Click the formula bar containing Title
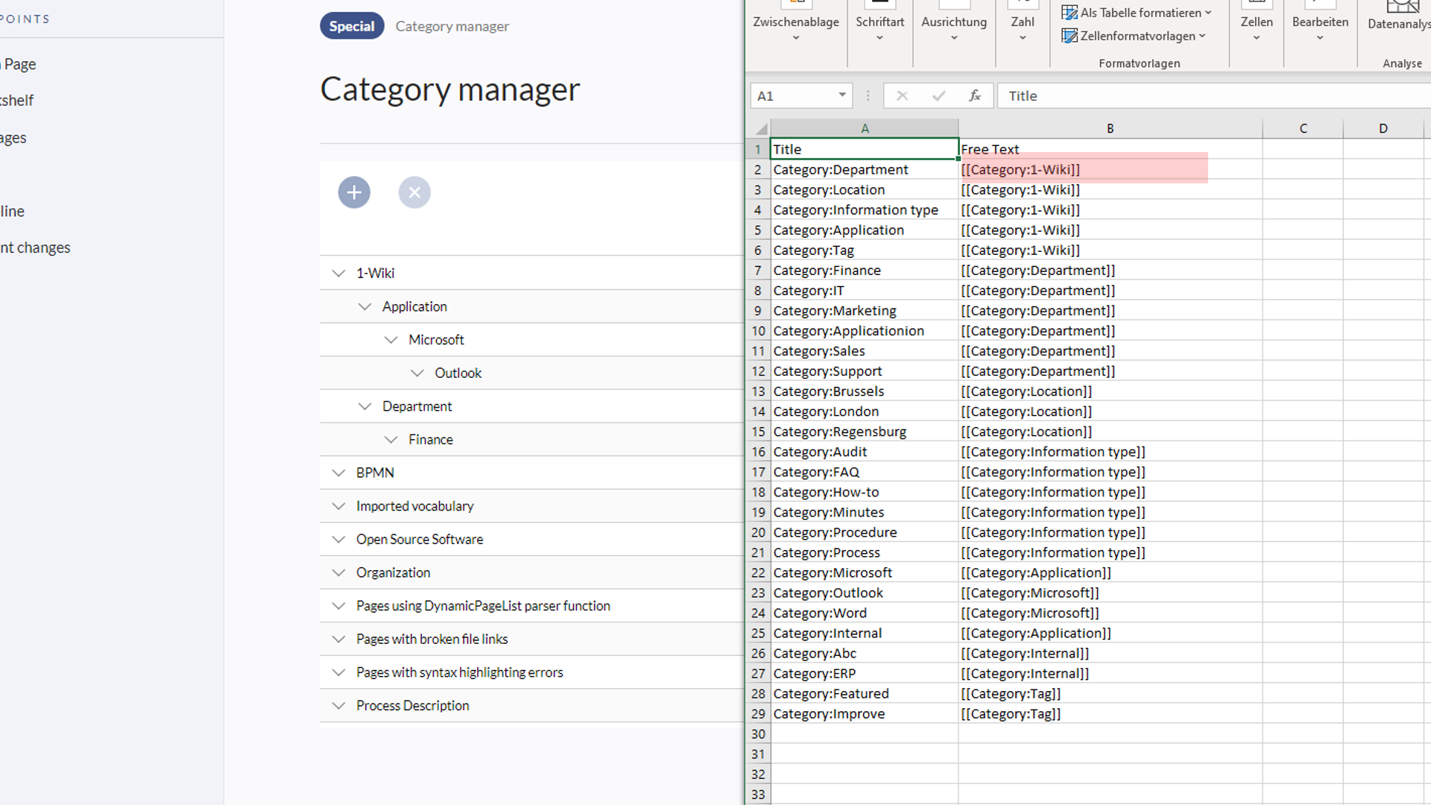This screenshot has width=1431, height=805. pos(1214,95)
